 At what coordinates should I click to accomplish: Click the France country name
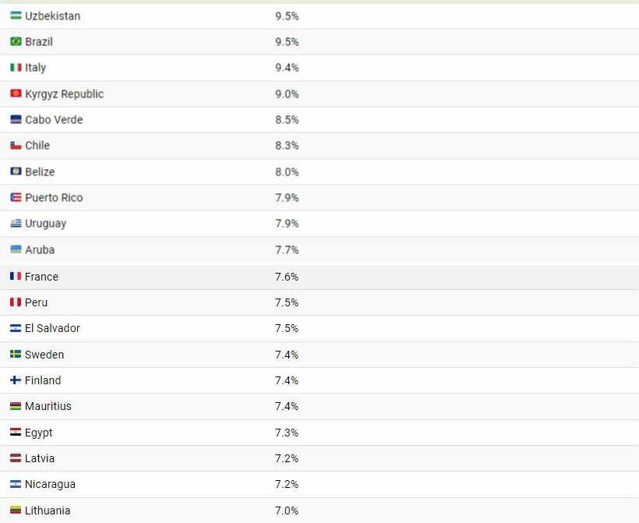tap(41, 277)
